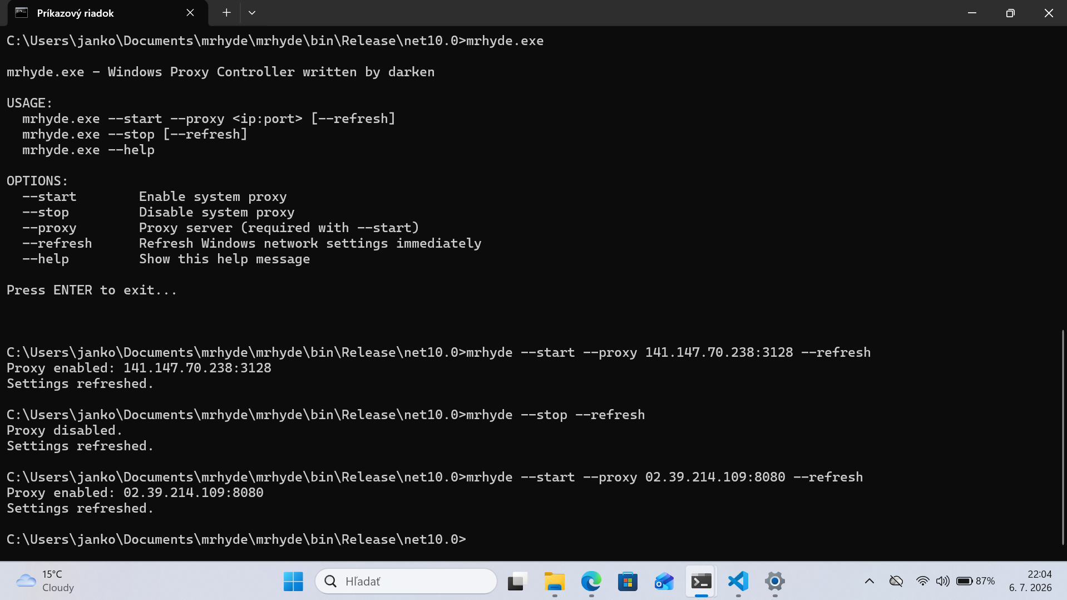Switch to the Terminal taskbar icon
Screen dimensions: 1067x600
click(701, 581)
